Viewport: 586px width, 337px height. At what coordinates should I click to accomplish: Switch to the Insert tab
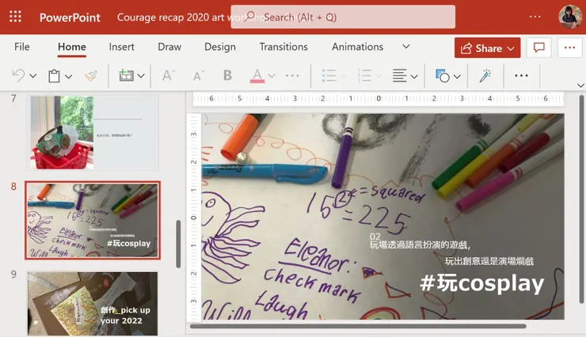[x=121, y=47]
